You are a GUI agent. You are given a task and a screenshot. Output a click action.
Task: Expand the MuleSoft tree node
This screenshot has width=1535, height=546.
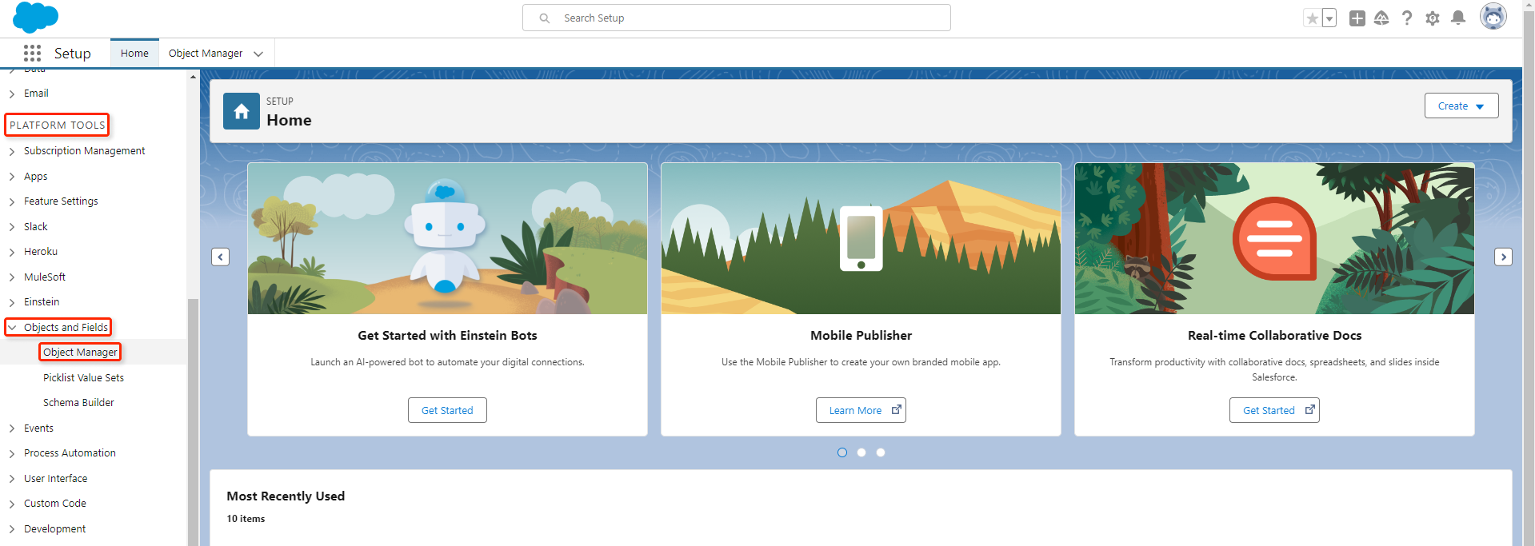(x=12, y=277)
